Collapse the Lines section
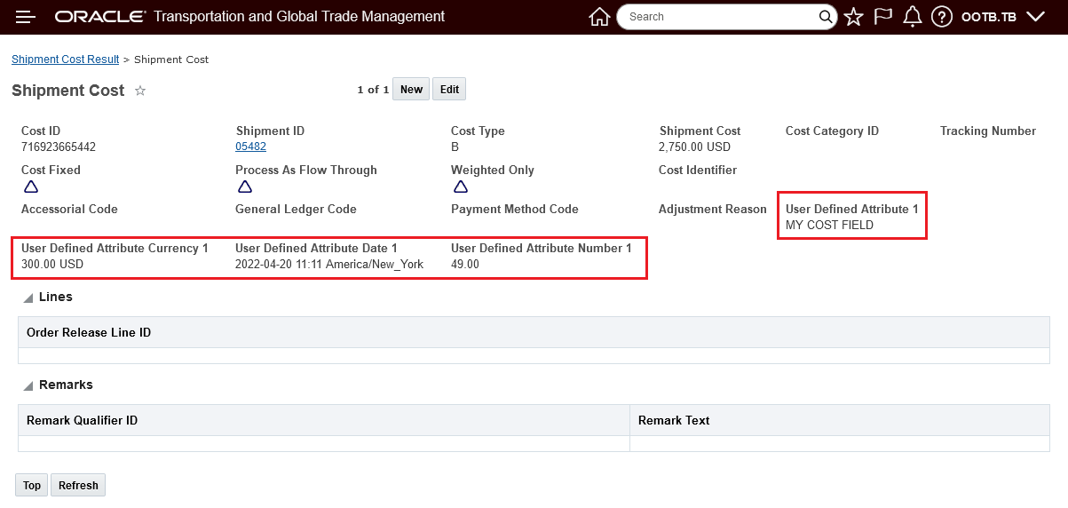 pyautogui.click(x=28, y=298)
